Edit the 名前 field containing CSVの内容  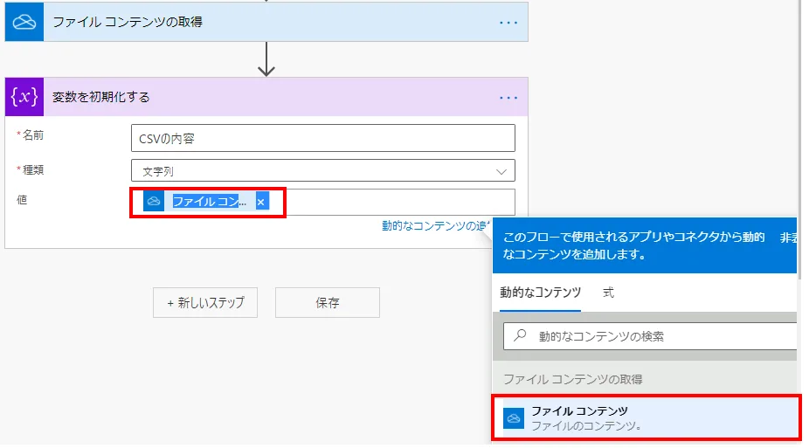tap(323, 138)
